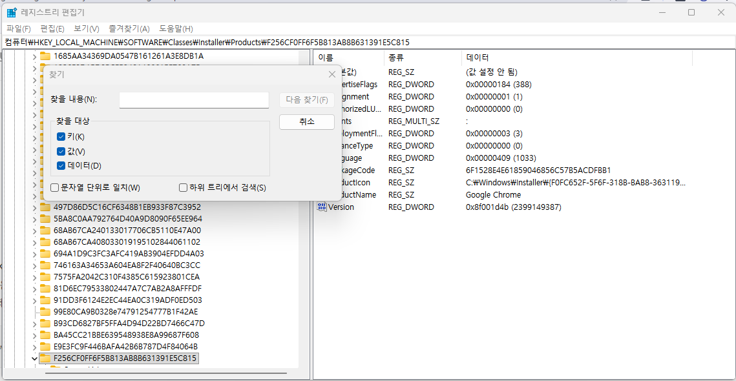Click folder icon of 694A1D9C3FC3AFC419AB3904EFDD4A03 key
Image resolution: width=736 pixels, height=381 pixels.
click(45, 253)
